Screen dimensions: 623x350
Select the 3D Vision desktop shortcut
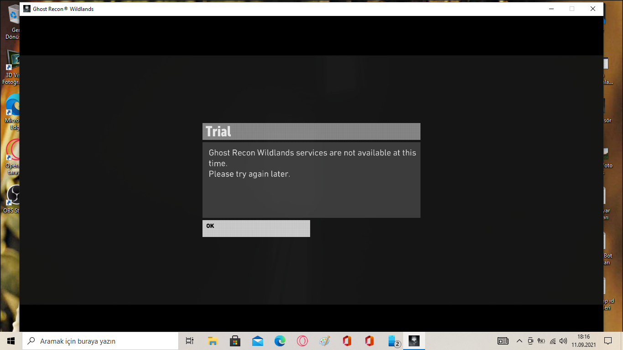11,67
